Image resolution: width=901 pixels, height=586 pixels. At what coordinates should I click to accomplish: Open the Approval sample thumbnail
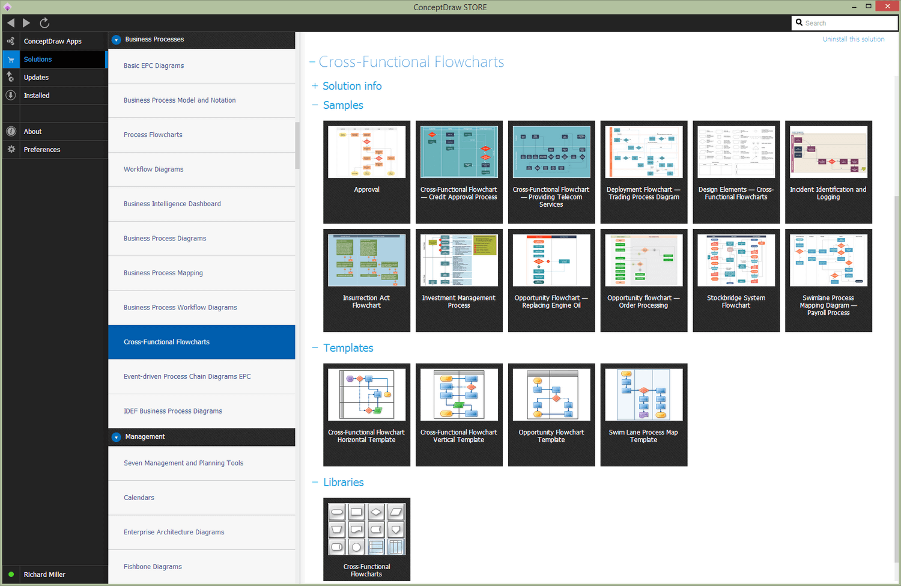(x=366, y=172)
